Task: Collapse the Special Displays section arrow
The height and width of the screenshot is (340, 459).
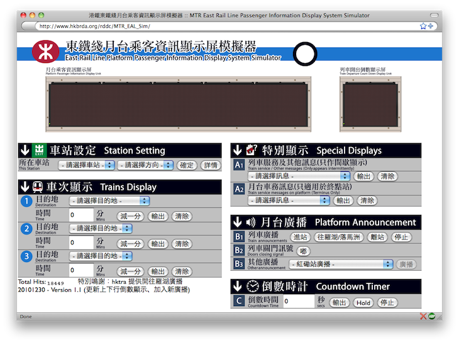Action: 238,150
